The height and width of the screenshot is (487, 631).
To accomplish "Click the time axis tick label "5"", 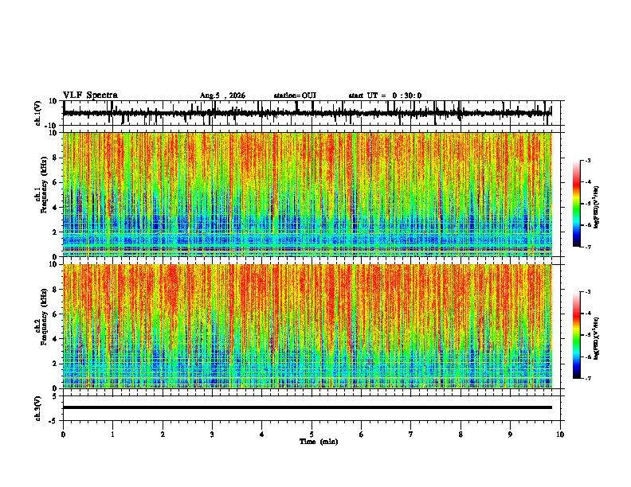I will point(312,434).
